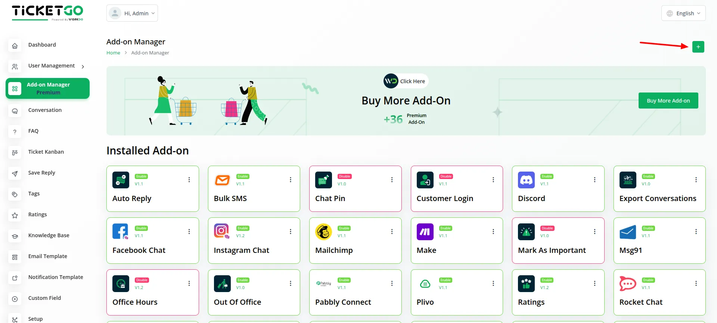
Task: Click the Conversation chat icon in sidebar
Action: tap(15, 111)
